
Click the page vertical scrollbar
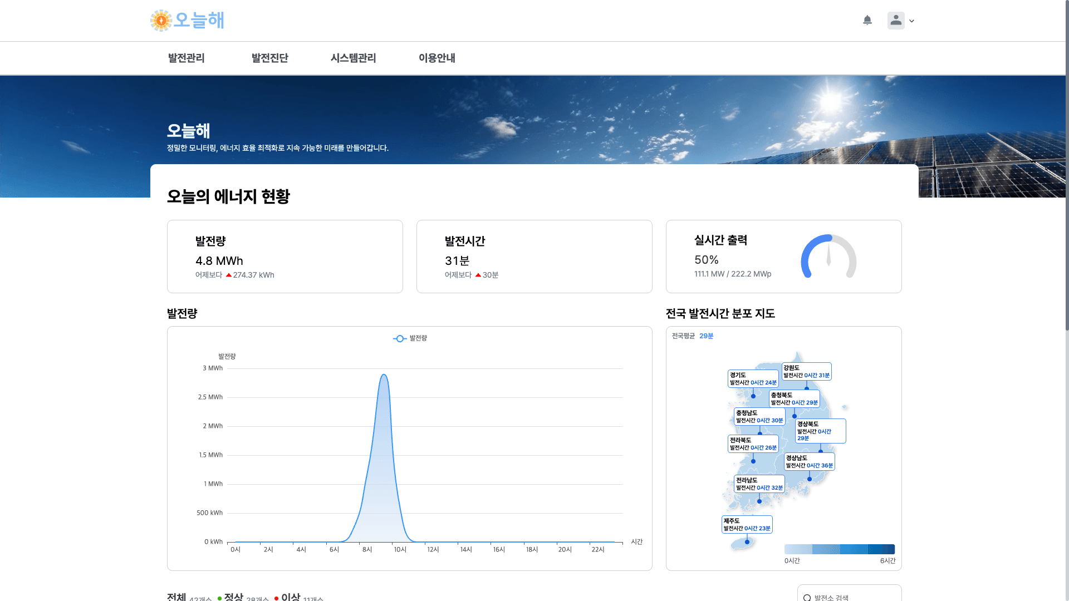(1066, 167)
